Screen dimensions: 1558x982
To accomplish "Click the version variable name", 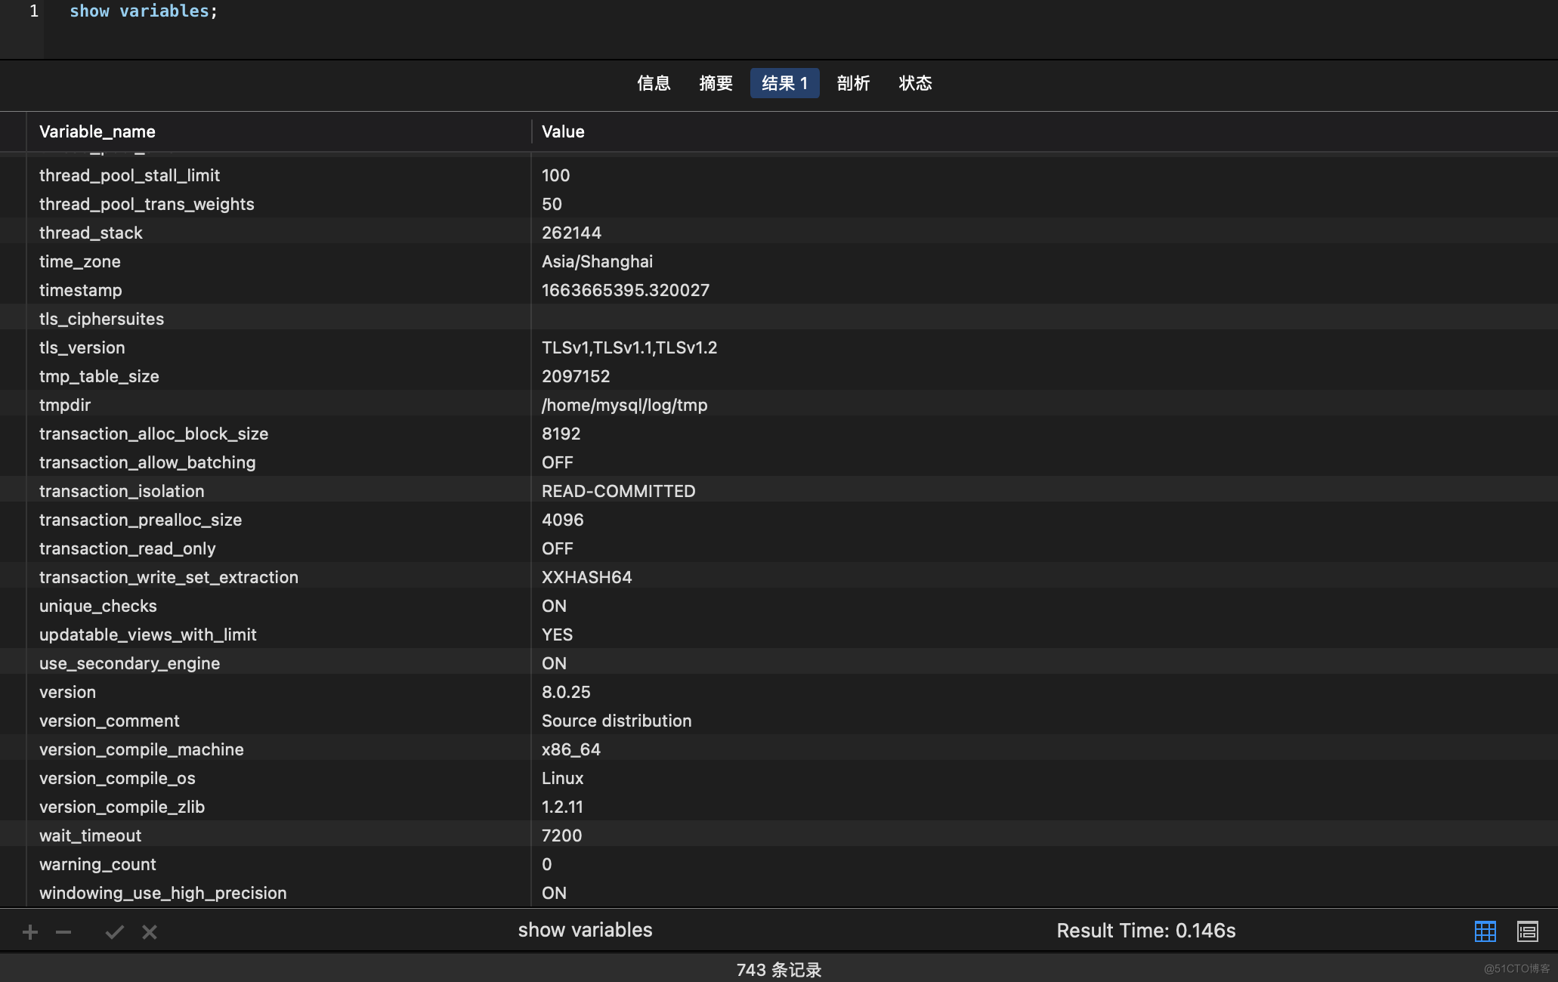I will (x=67, y=692).
